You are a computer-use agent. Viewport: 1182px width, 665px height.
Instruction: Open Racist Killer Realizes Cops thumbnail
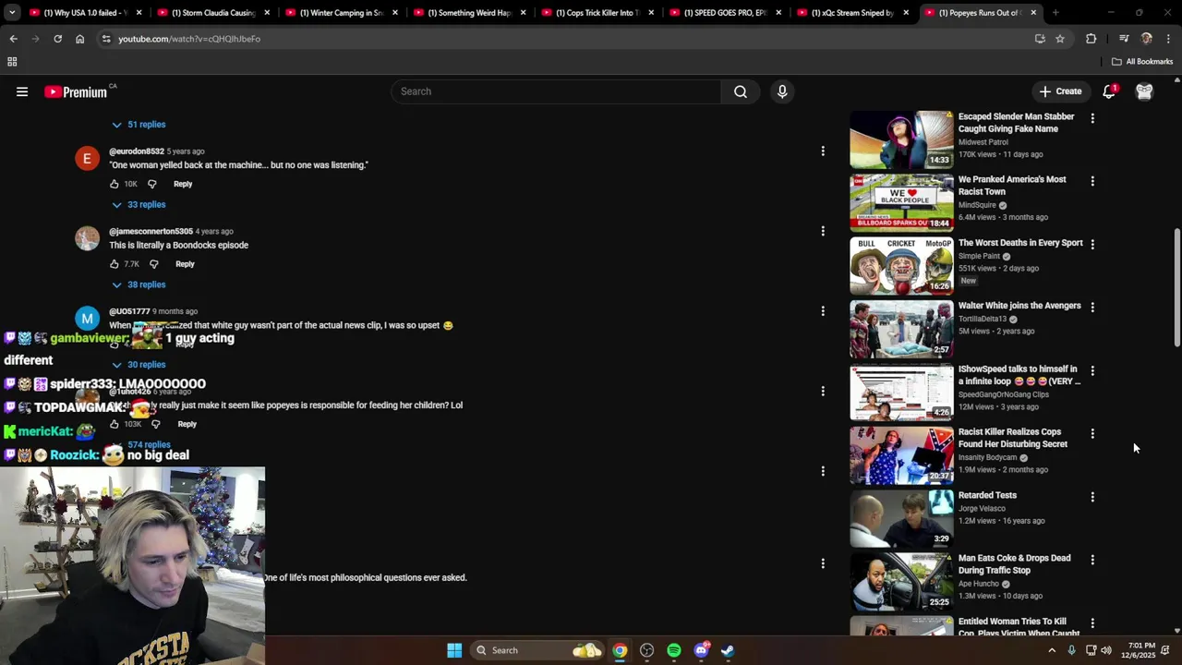[x=901, y=455]
